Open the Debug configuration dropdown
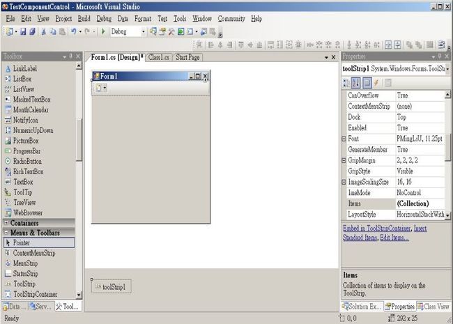The image size is (453, 324). click(144, 31)
